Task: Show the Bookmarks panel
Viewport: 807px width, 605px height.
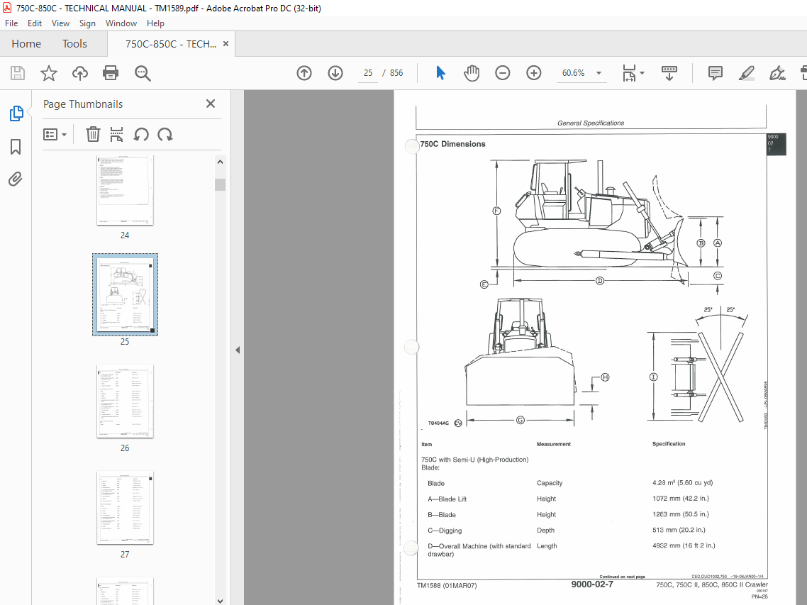Action: pos(16,147)
